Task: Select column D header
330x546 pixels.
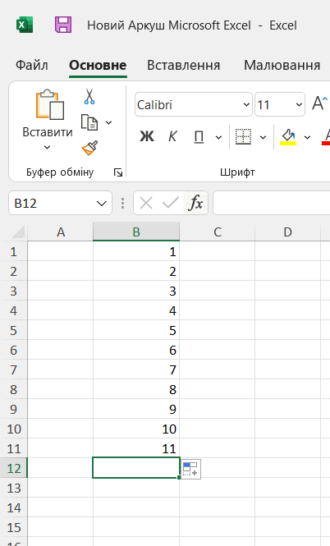Action: [x=287, y=232]
